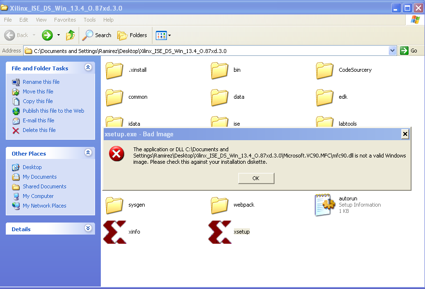Viewport: 425px width, 289px height.
Task: Open Shared Documents link
Action: 44,186
